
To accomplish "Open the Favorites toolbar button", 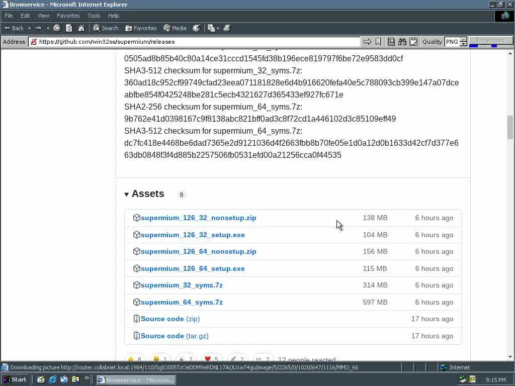I will (x=141, y=28).
